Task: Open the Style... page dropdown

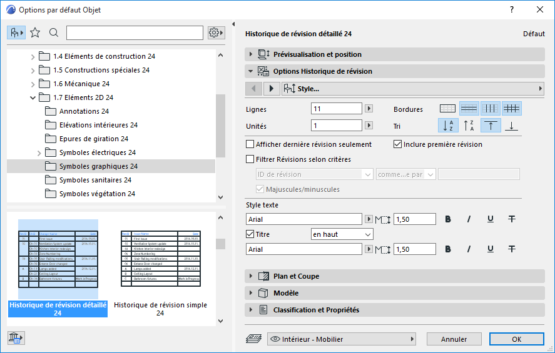Action: [413, 89]
